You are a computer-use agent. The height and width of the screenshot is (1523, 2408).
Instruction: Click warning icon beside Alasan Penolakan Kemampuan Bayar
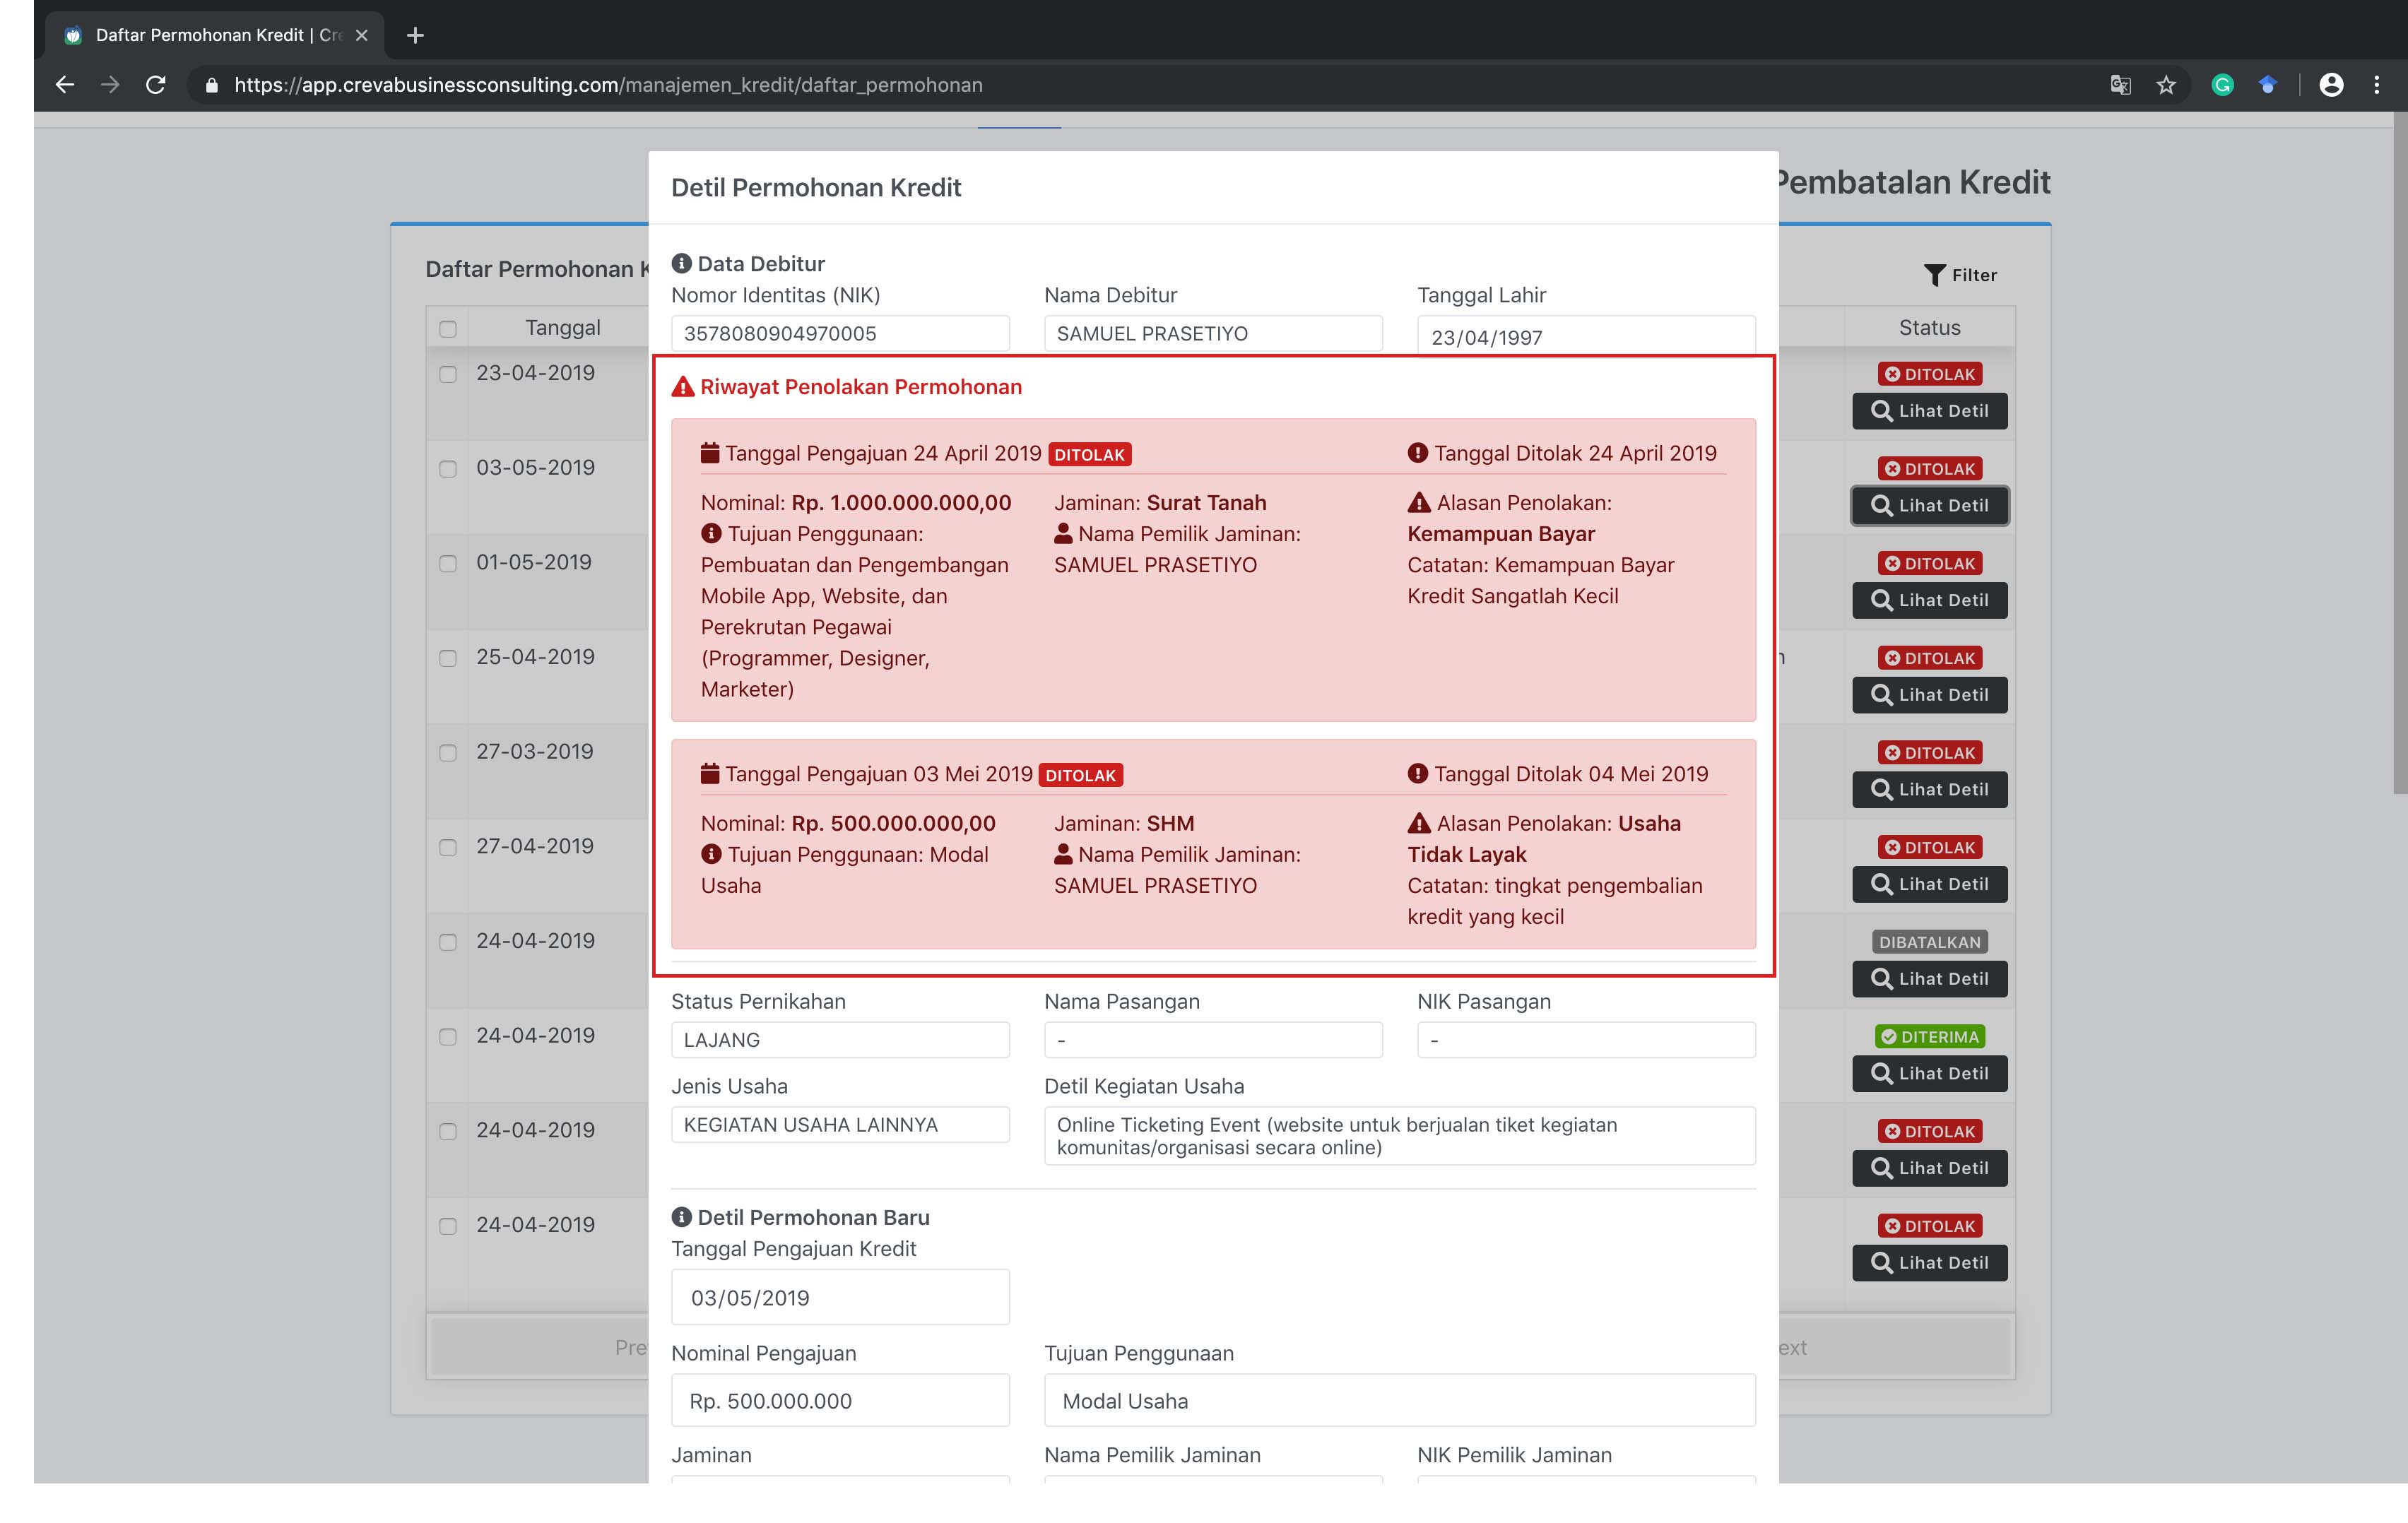pyautogui.click(x=1419, y=502)
